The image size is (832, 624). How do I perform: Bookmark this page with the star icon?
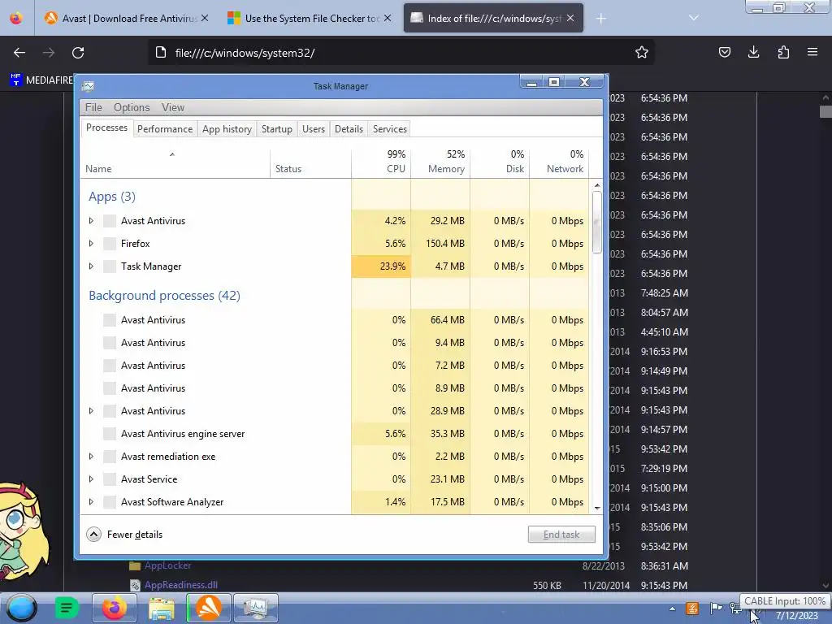point(642,53)
